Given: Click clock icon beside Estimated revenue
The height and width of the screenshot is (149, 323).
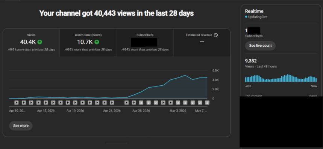Looking at the screenshot, I should click(216, 35).
